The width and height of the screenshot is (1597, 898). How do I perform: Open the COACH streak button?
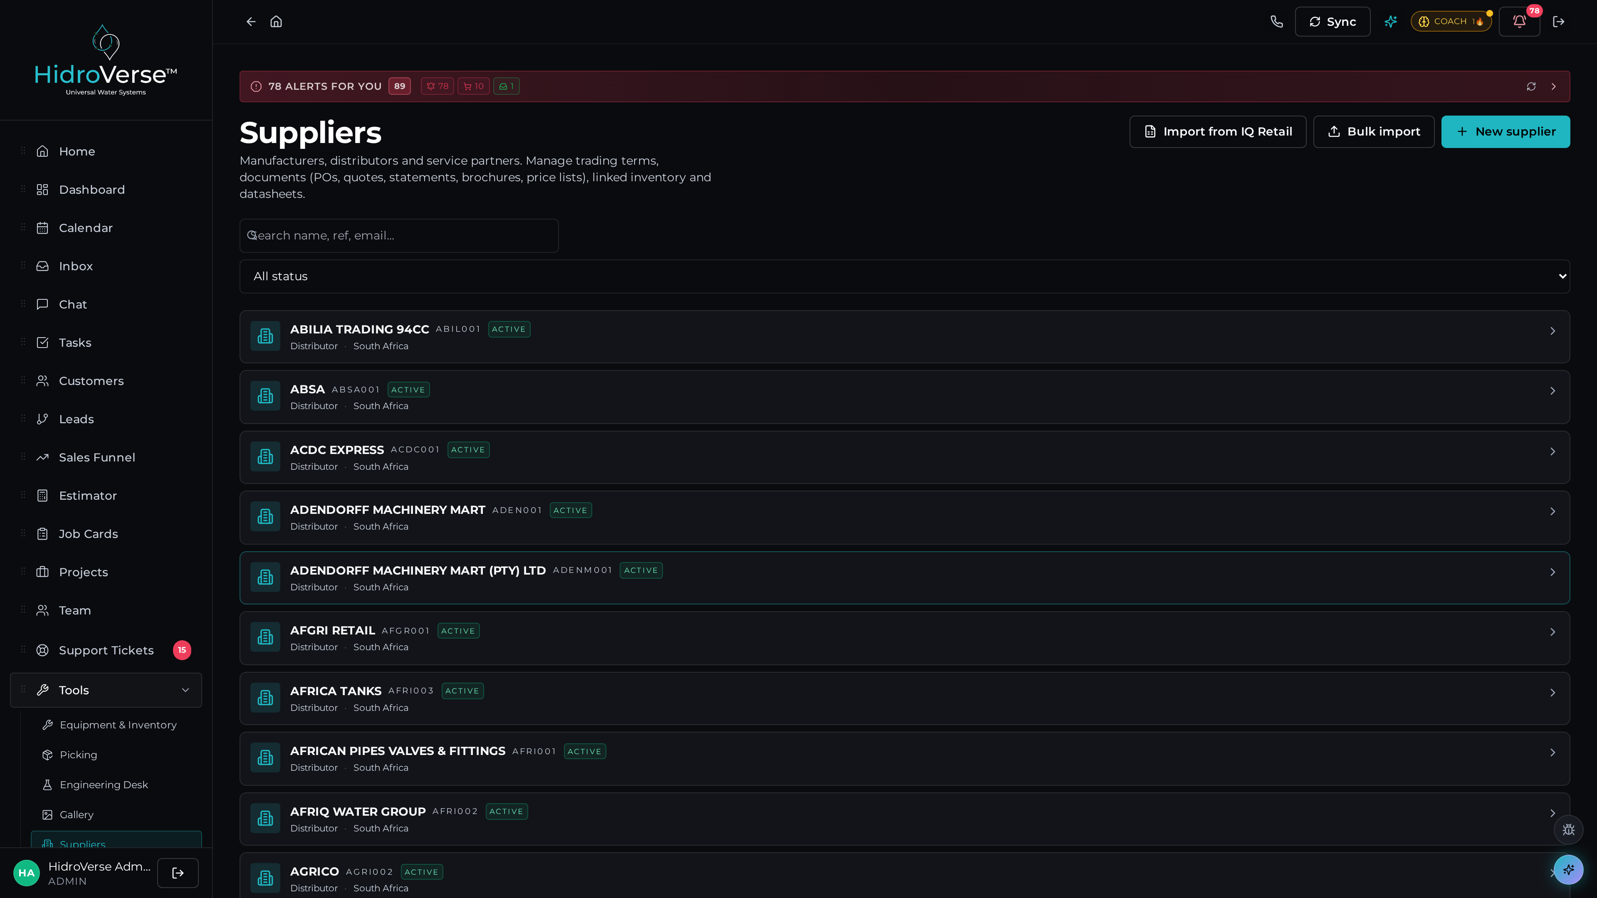[x=1451, y=22]
